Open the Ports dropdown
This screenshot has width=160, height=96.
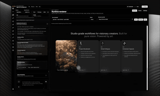pyautogui.click(x=94, y=20)
